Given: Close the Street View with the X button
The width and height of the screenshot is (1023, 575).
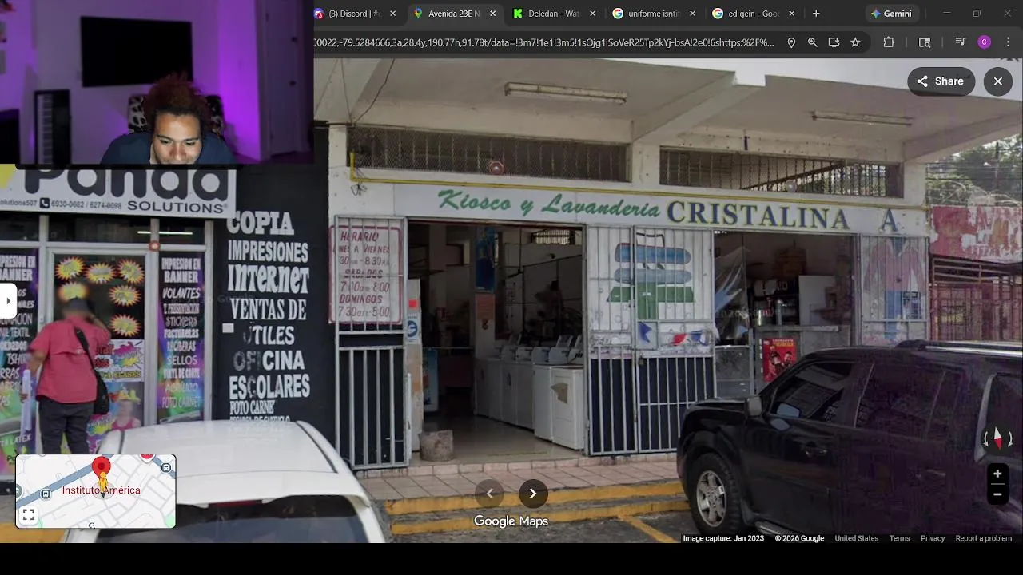Looking at the screenshot, I should tap(998, 81).
